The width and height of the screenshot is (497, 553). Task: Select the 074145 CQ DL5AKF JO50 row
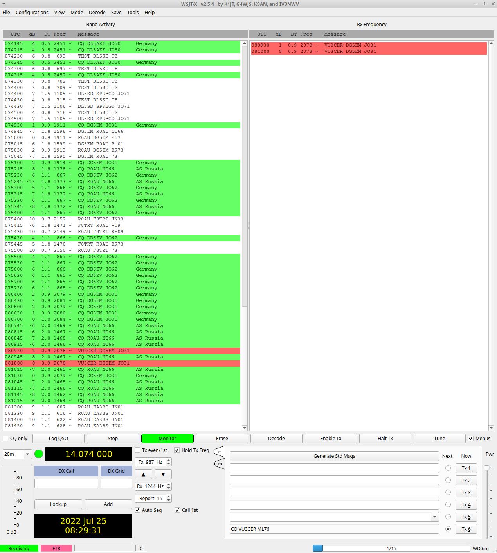[x=122, y=43]
